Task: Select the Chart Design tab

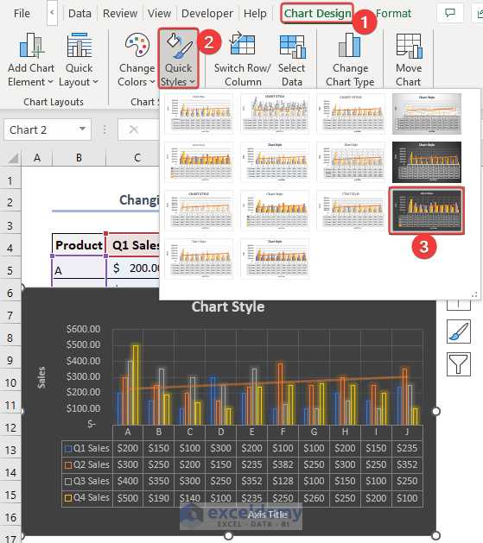Action: [x=317, y=13]
